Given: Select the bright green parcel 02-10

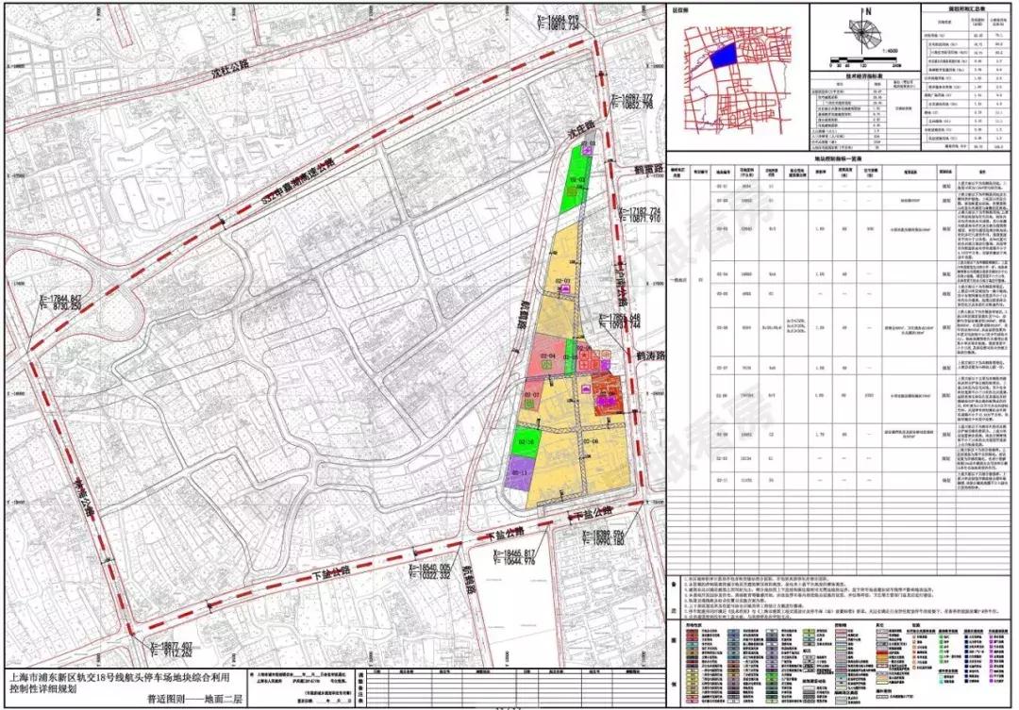Looking at the screenshot, I should [527, 442].
